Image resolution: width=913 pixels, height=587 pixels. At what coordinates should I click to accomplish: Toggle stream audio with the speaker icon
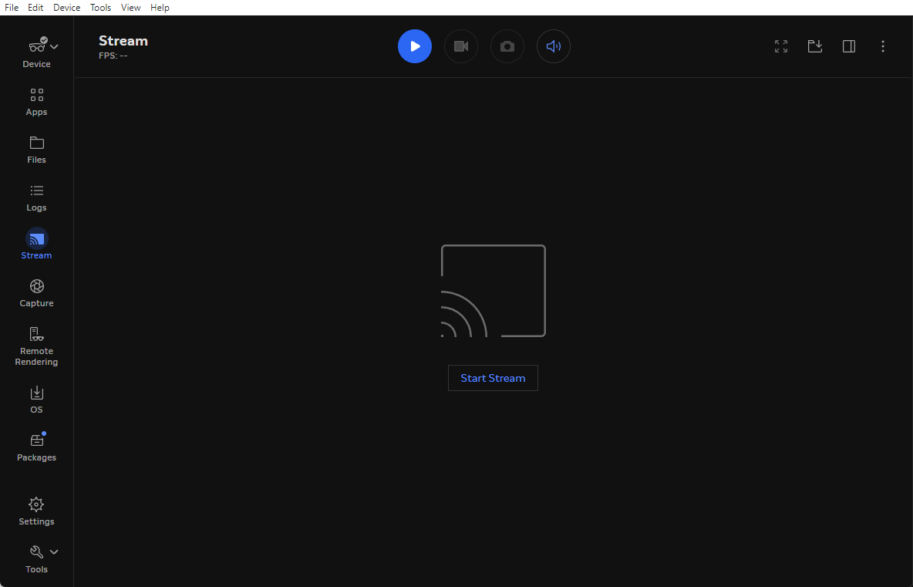[x=553, y=46]
